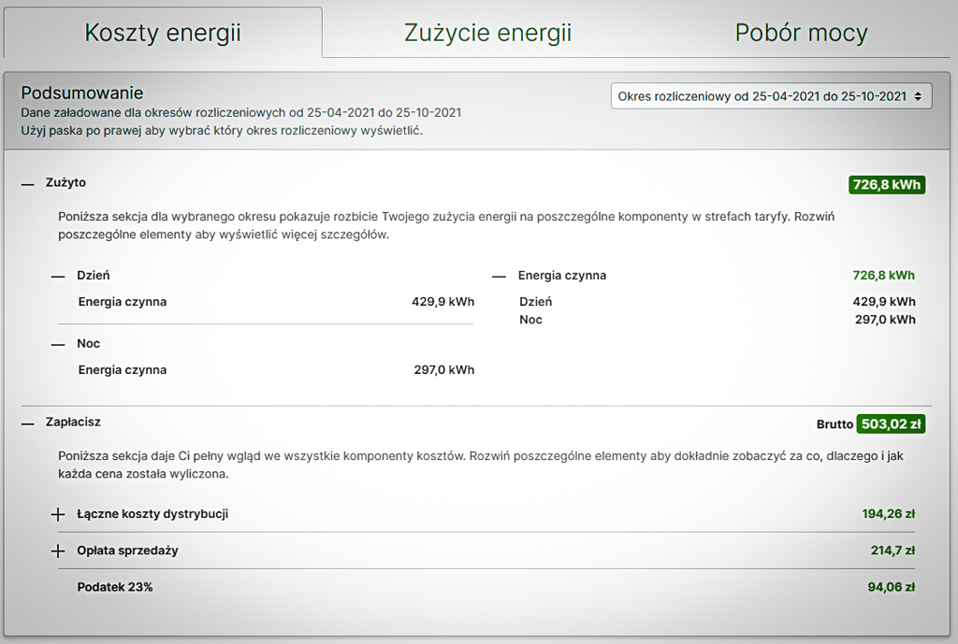Image resolution: width=958 pixels, height=644 pixels.
Task: Open the Okres rozliczeniowy period dropdown
Action: (x=771, y=96)
